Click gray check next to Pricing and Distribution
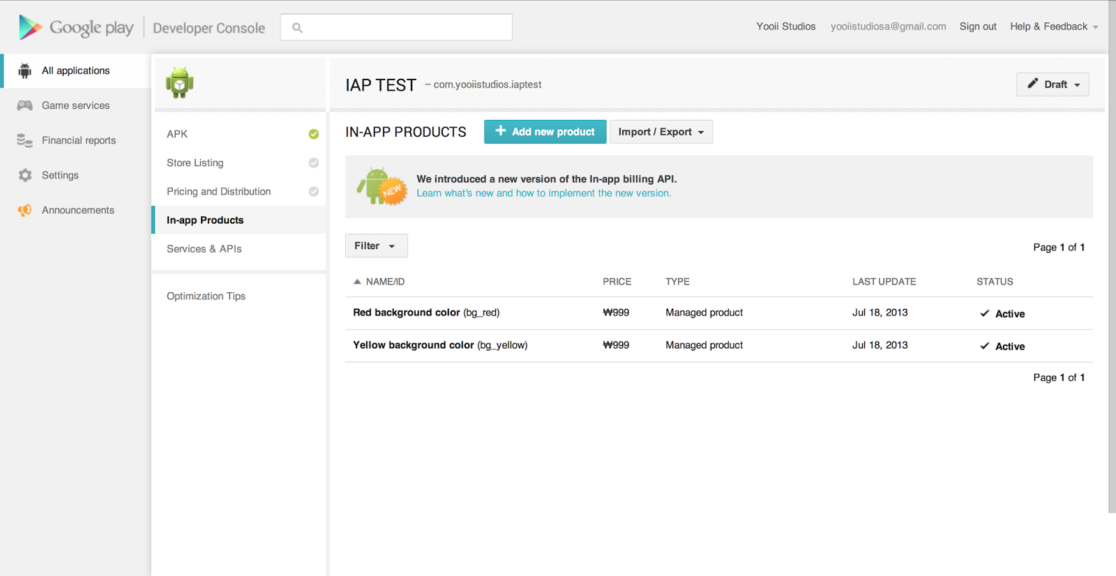The width and height of the screenshot is (1116, 576). 314,191
